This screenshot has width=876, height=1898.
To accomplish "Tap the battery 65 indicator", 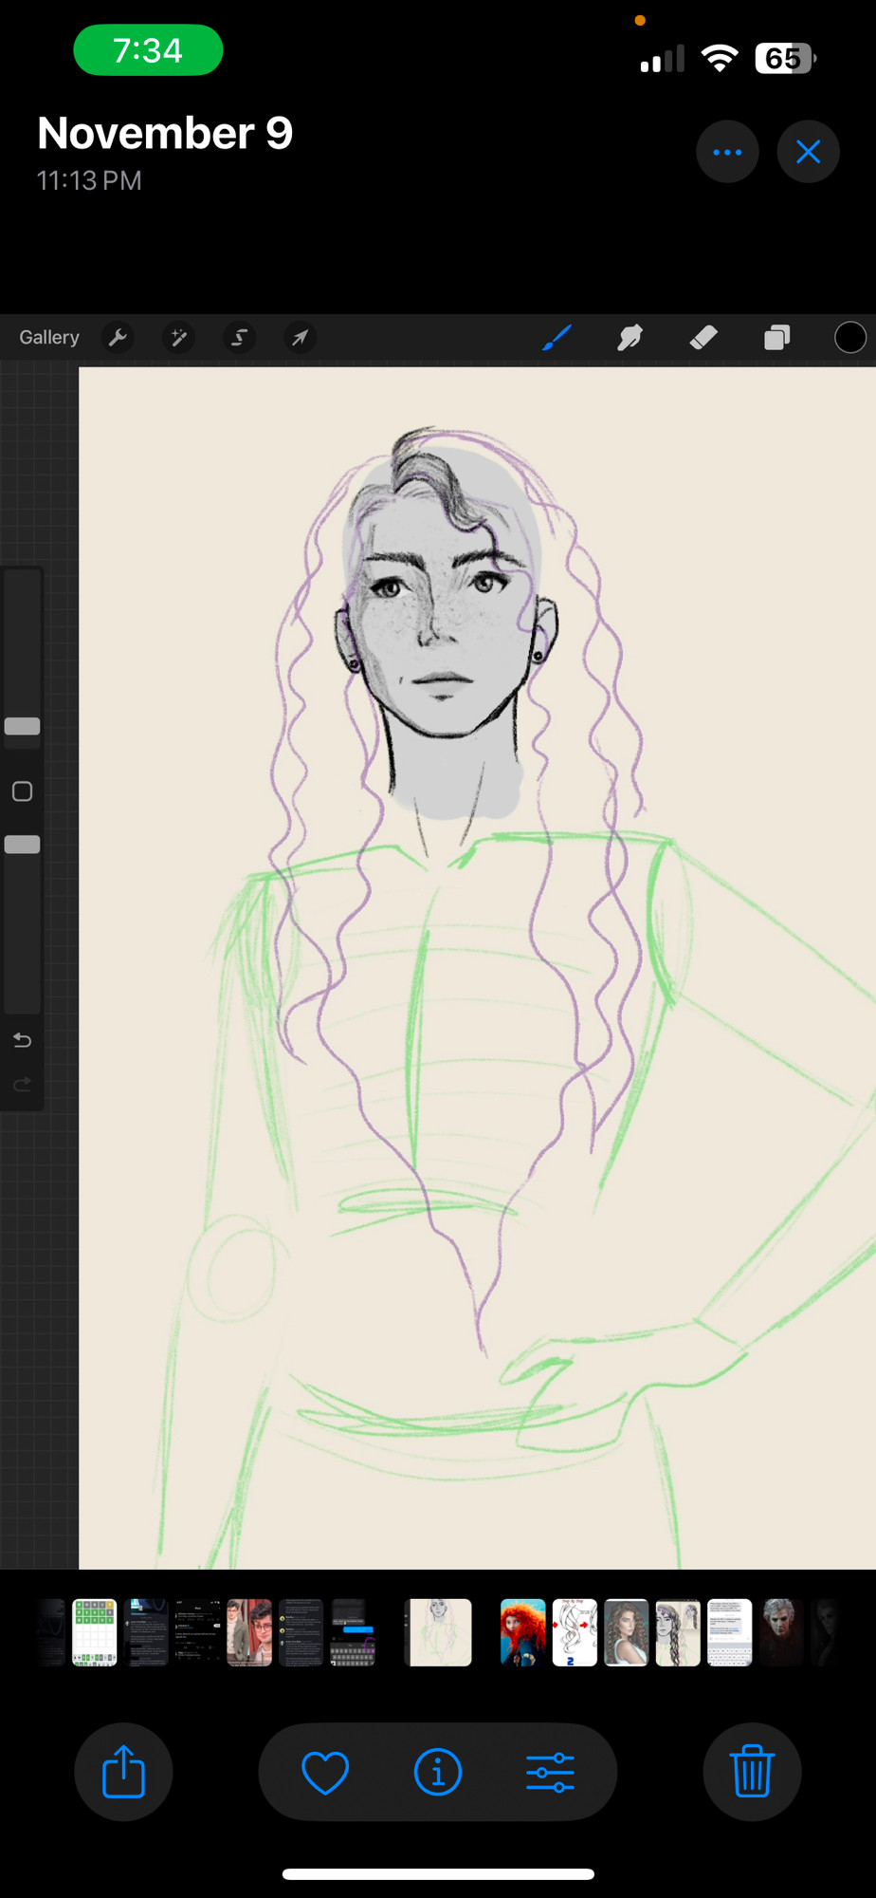I will pyautogui.click(x=785, y=59).
